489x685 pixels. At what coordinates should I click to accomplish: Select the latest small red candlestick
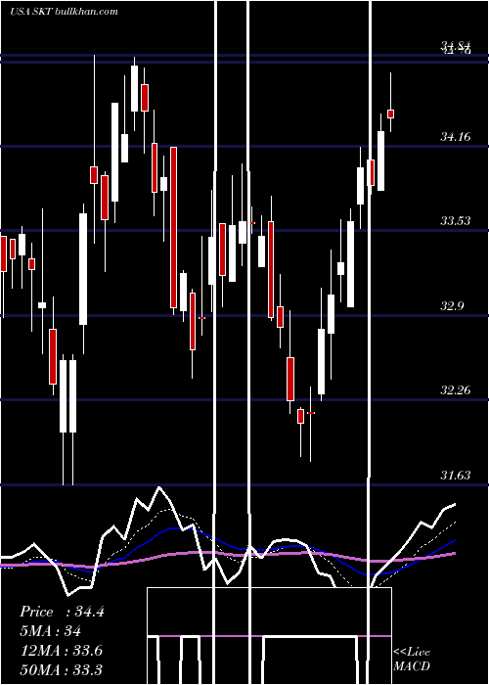click(x=391, y=114)
